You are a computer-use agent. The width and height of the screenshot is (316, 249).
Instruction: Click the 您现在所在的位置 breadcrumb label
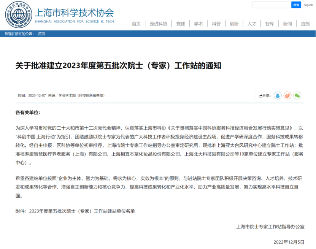pyautogui.click(x=19, y=34)
